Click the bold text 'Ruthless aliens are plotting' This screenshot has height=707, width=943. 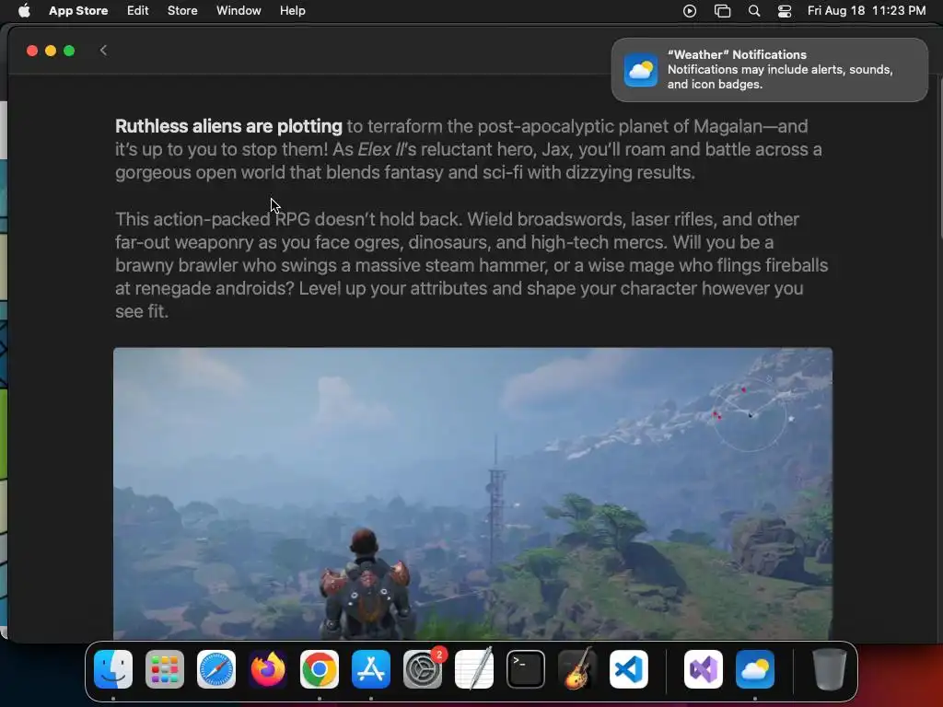coord(228,126)
